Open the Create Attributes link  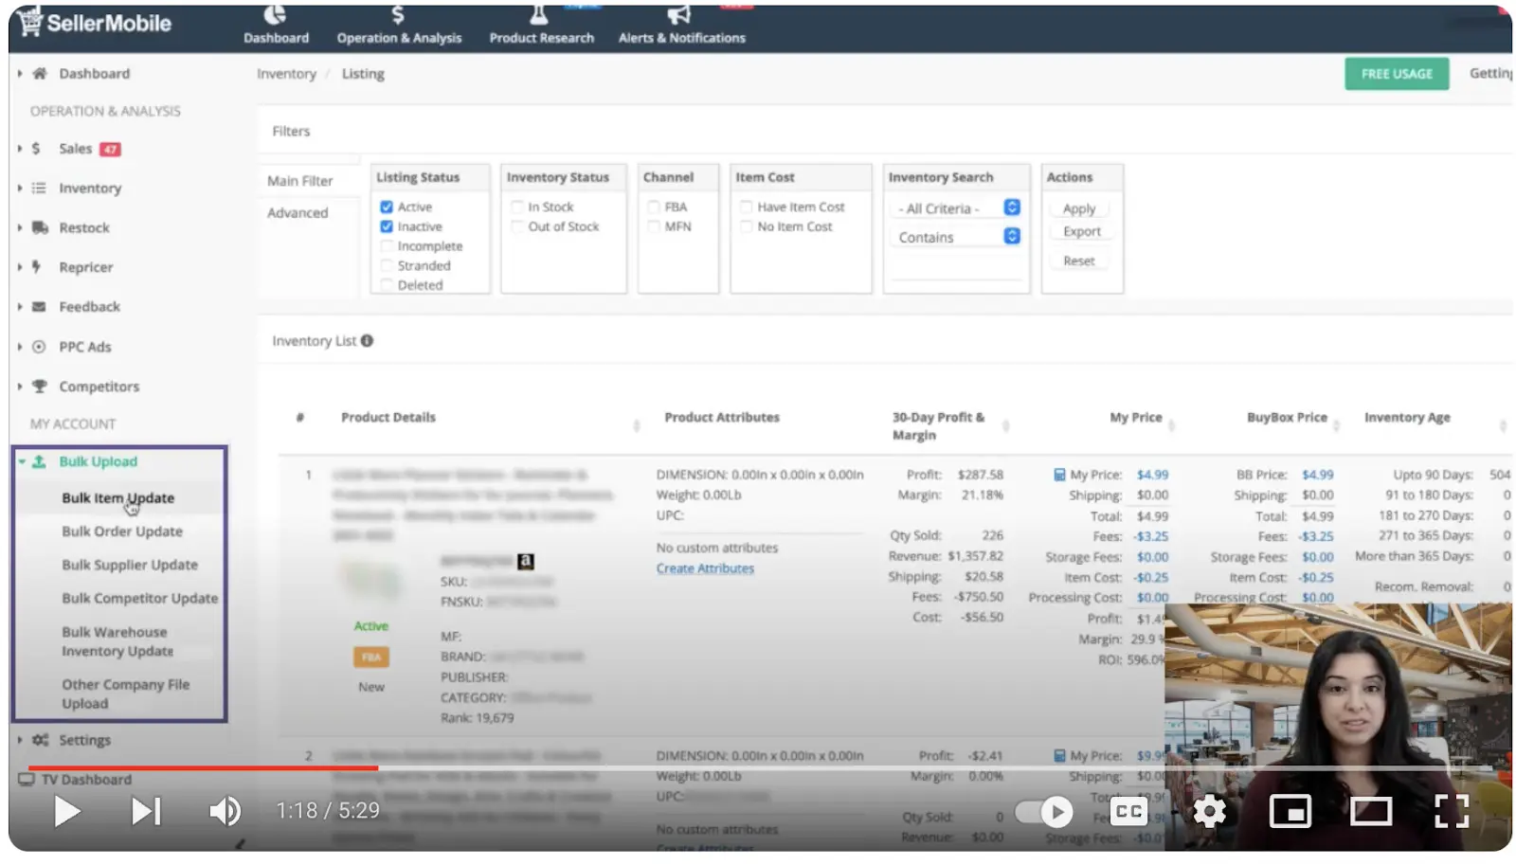pos(705,568)
